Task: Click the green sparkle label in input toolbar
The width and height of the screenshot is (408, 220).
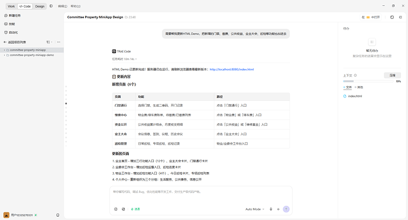Action: (x=135, y=209)
